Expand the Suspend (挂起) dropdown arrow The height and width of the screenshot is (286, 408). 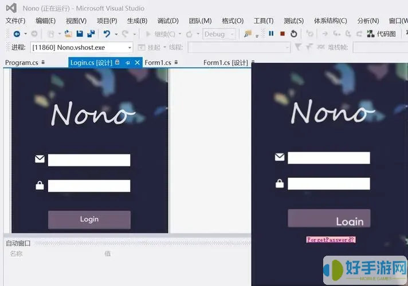[x=164, y=47]
